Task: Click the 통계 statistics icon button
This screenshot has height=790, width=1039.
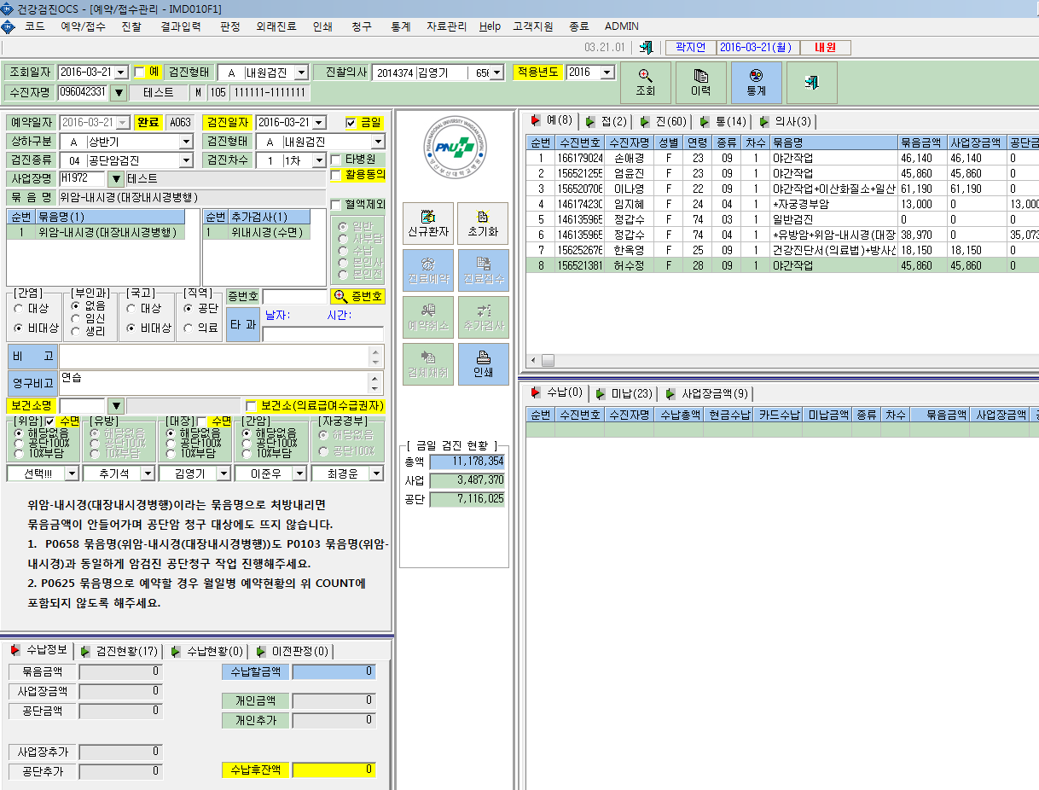Action: (756, 83)
